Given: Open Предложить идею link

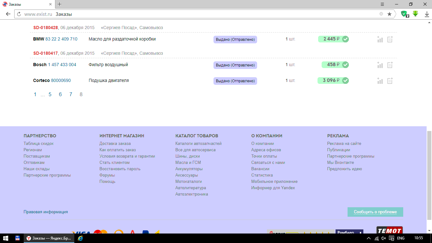Looking at the screenshot, I should pyautogui.click(x=345, y=169).
